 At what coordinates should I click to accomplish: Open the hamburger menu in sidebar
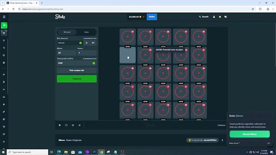pyautogui.click(x=4, y=17)
